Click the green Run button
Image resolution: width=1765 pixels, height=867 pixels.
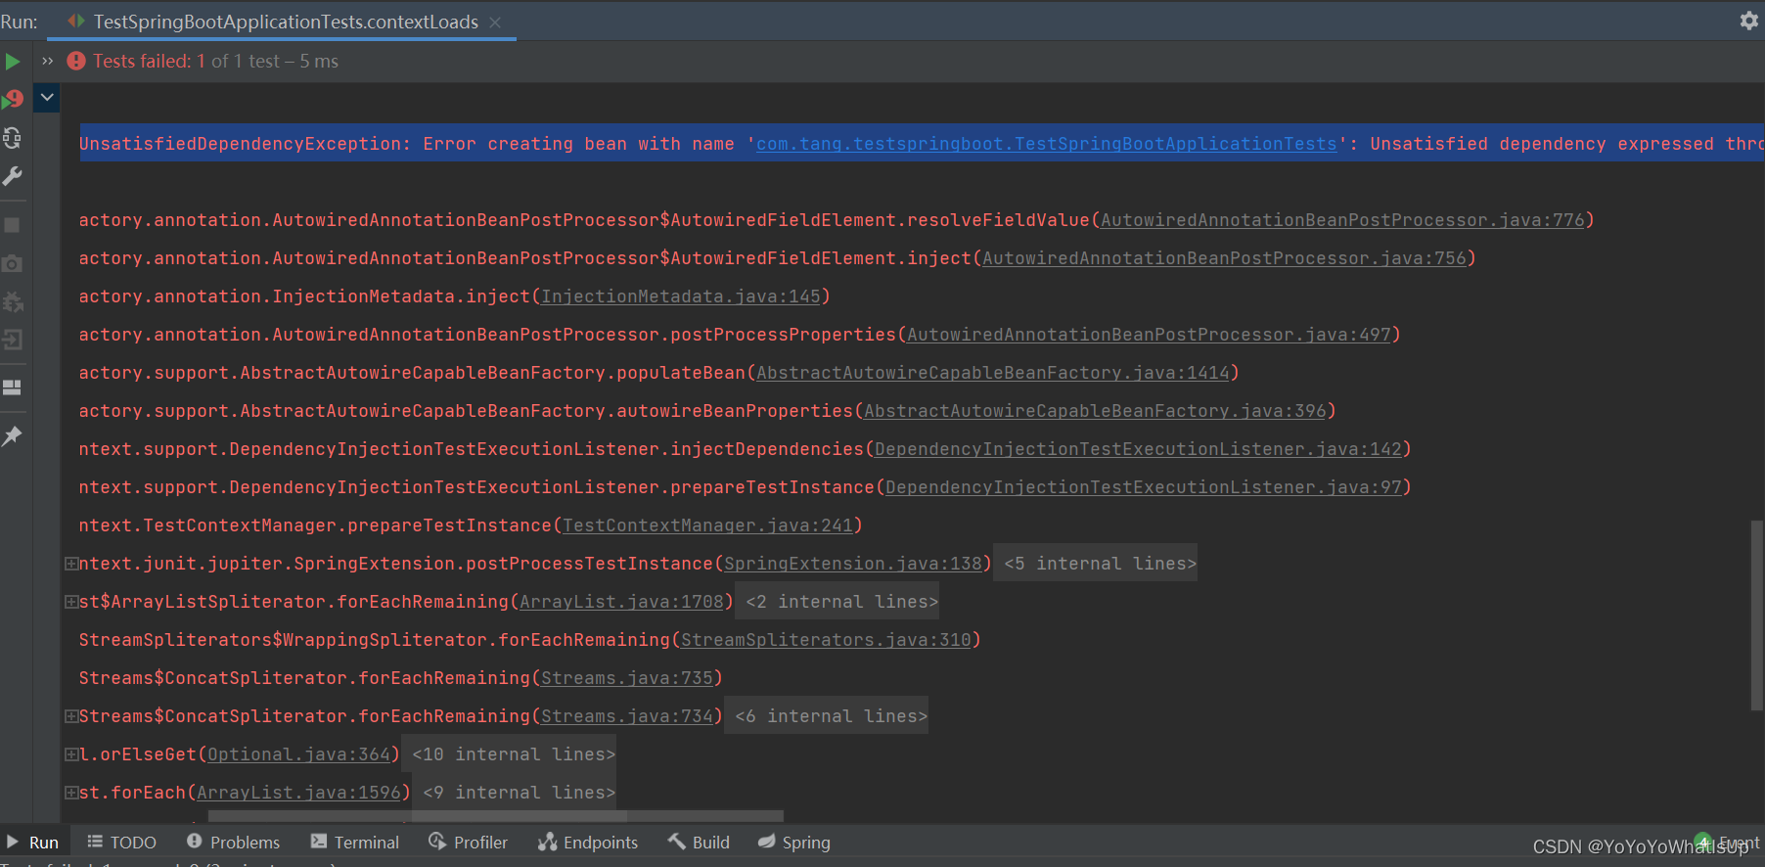coord(12,62)
